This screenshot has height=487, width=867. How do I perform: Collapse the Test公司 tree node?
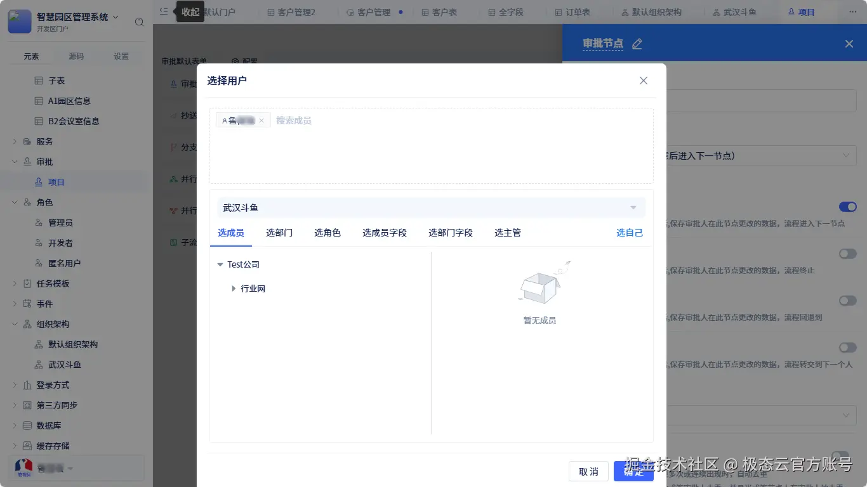coord(220,264)
